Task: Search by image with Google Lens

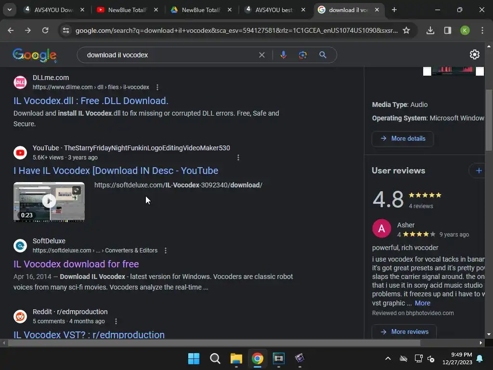Action: tap(302, 55)
